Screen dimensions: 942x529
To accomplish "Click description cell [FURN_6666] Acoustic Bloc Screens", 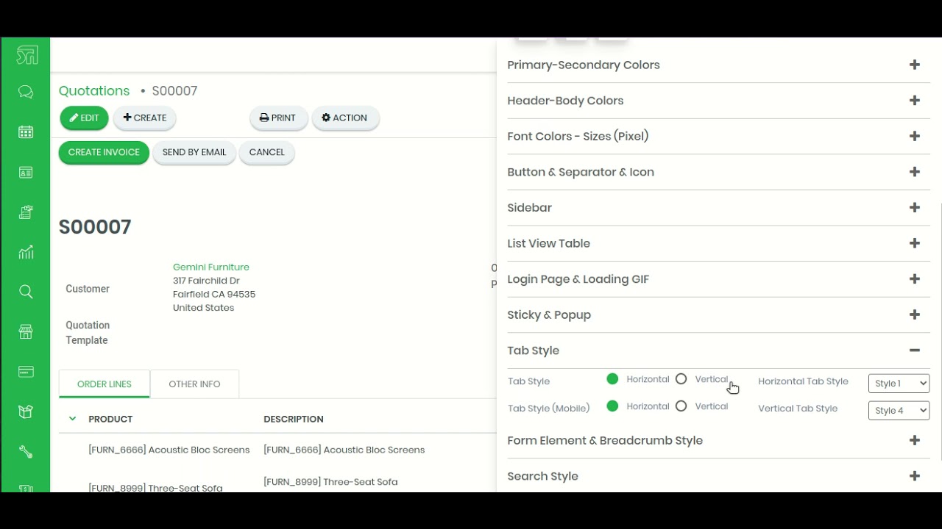I will click(x=344, y=450).
